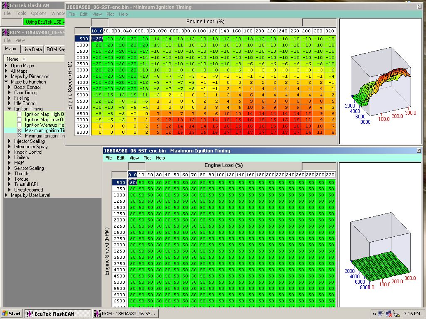
Task: Close the Maximum Ignition Timing window
Action: tap(419, 150)
